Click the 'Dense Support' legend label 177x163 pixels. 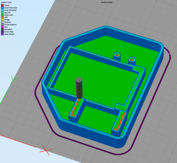[x=11, y=24]
